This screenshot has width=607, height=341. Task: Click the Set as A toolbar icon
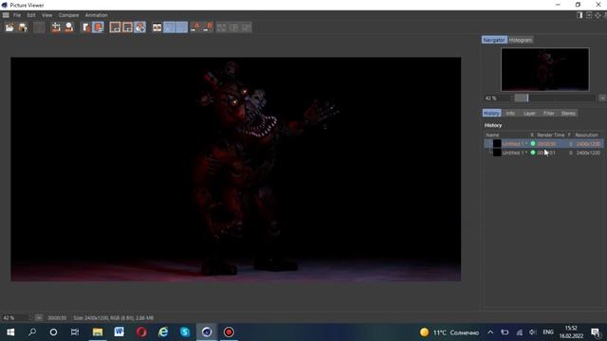(x=196, y=27)
